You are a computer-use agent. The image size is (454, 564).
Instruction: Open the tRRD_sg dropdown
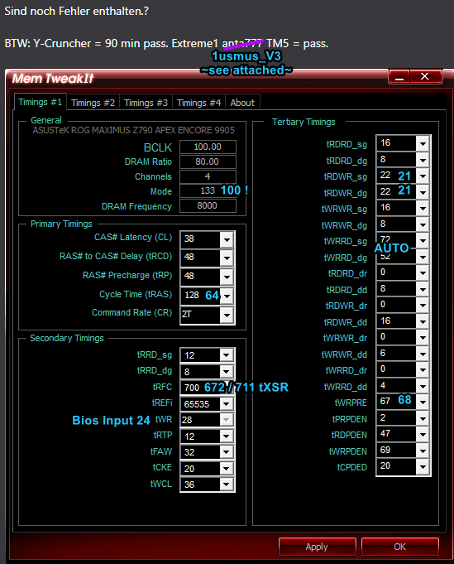[x=227, y=355]
